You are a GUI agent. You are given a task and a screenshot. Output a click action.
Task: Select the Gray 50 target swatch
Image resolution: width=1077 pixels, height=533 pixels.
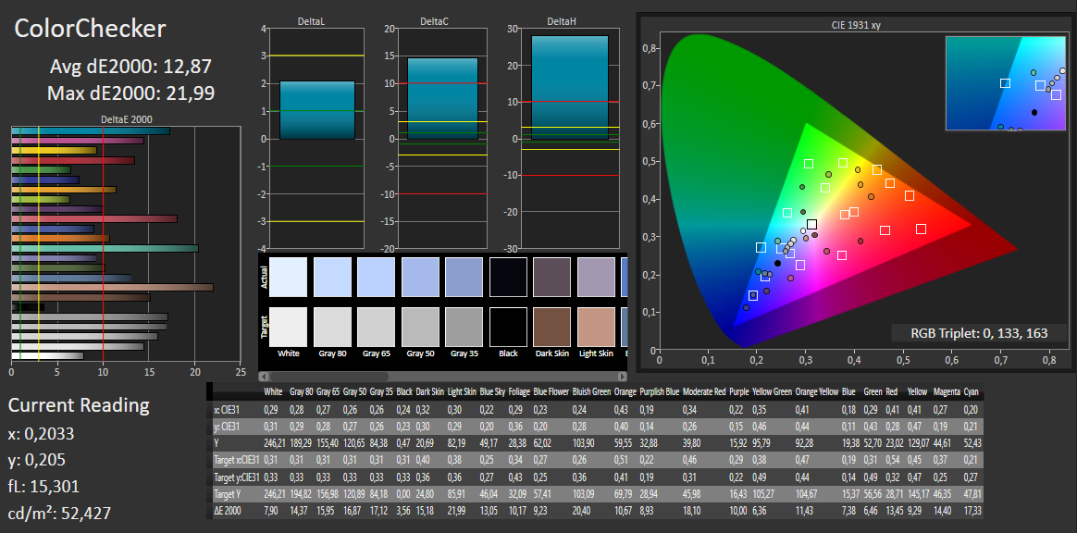[420, 327]
